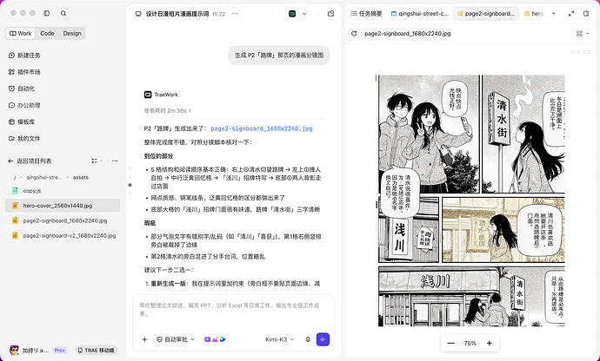Click the manga page preview image
This screenshot has width=600, height=361.
pos(471,200)
